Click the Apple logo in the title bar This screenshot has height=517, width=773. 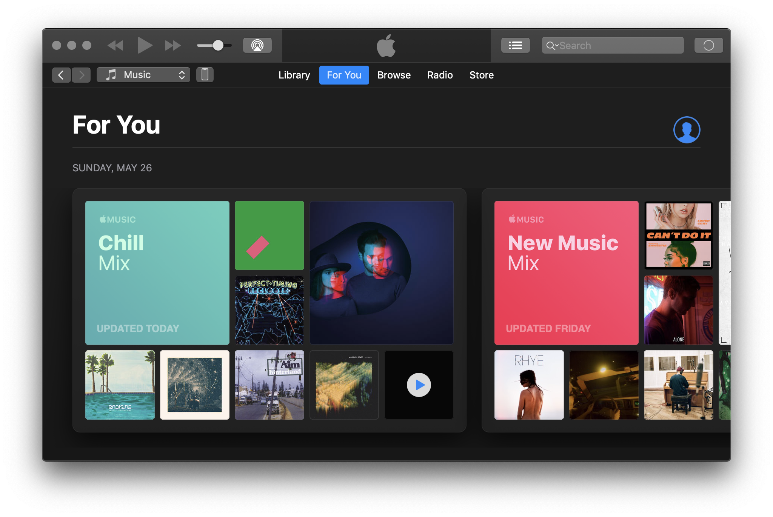point(386,45)
